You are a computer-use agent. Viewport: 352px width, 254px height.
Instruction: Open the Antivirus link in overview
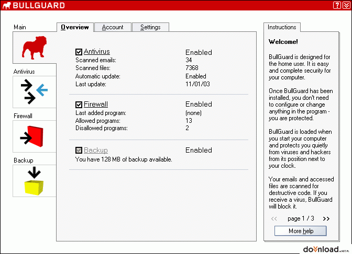click(97, 52)
